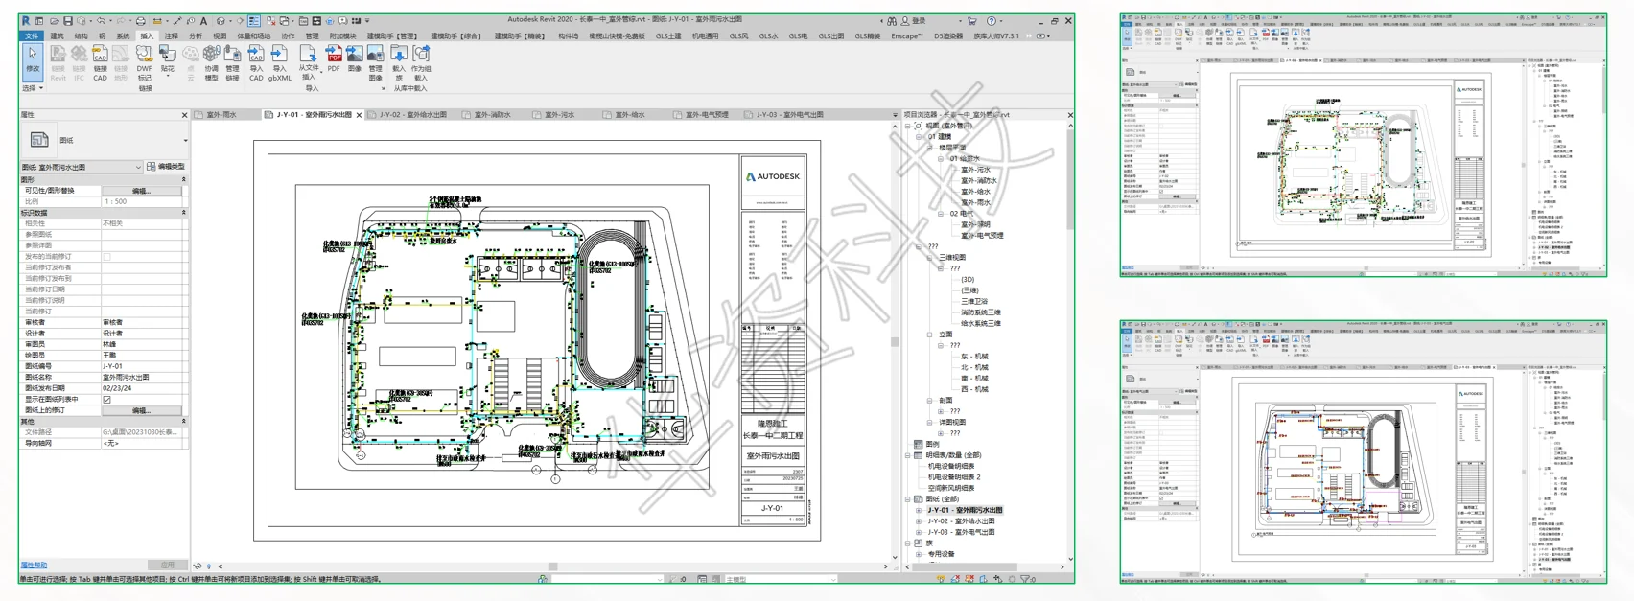
Task: Click the Manage Images (管理图像) icon
Action: tap(375, 62)
